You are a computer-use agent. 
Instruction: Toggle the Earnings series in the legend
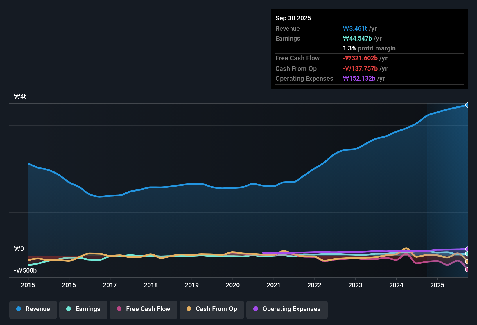click(83, 309)
